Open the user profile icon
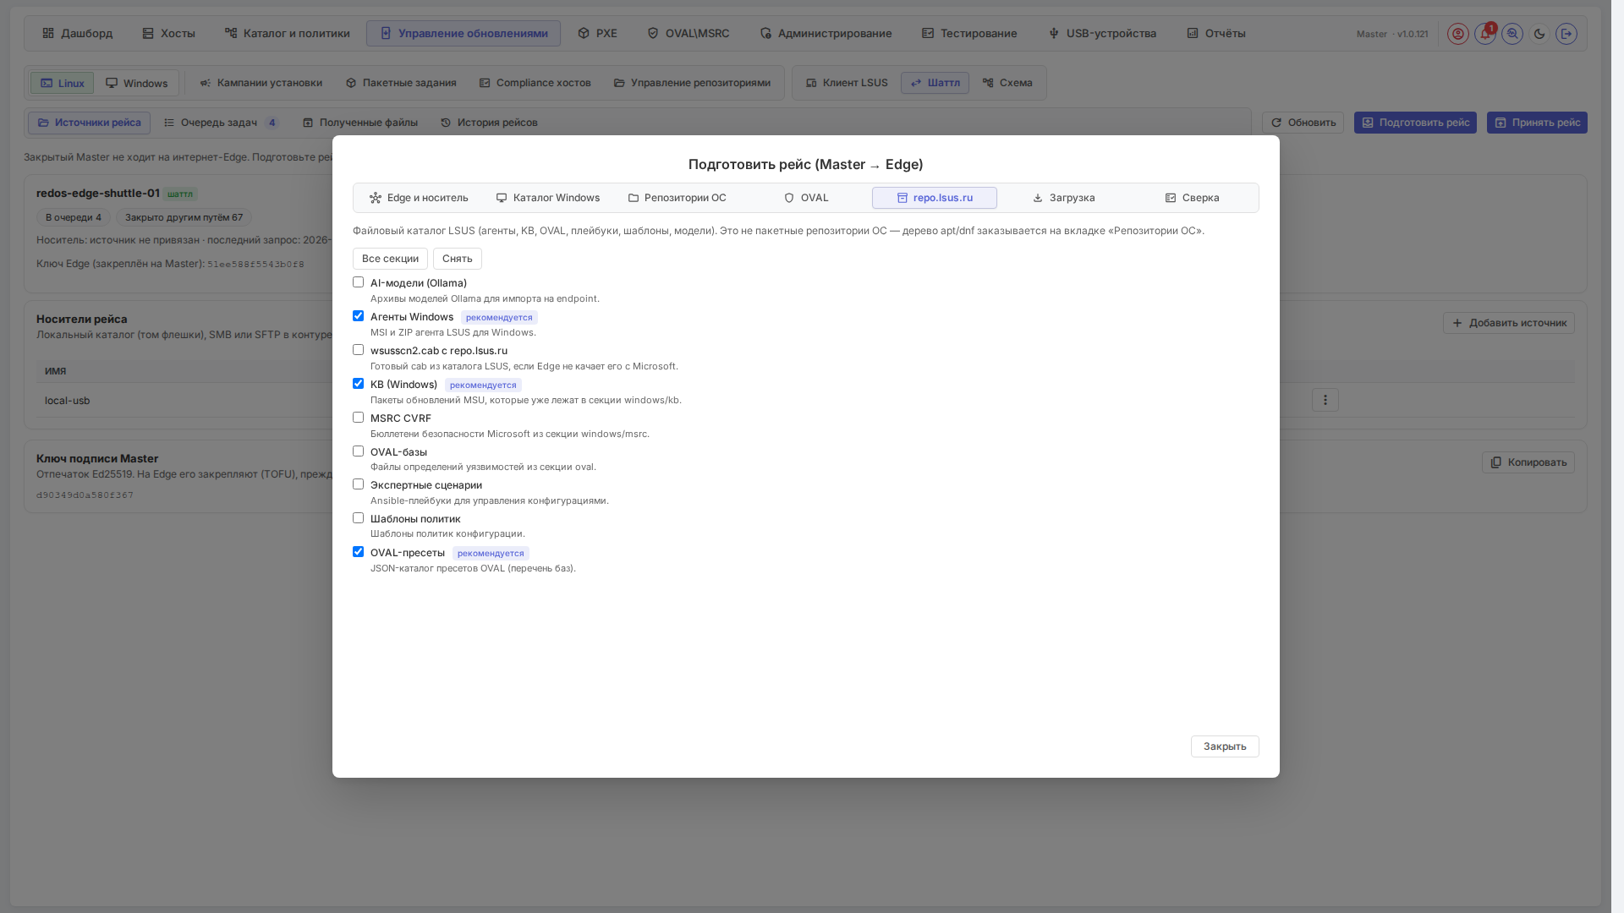Screen dimensions: 1624x913 (x=1457, y=34)
